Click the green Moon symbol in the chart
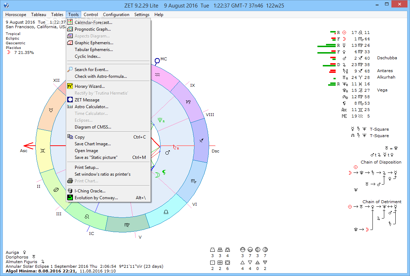410x276 pixels. point(157,175)
